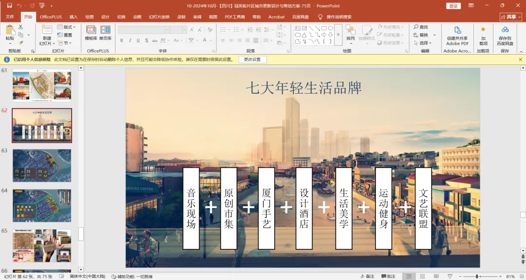Click the spell check icon in the status bar
The image size is (526, 280).
point(61,276)
